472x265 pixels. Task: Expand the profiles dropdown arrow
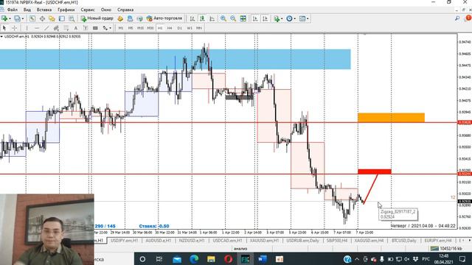tap(23, 18)
